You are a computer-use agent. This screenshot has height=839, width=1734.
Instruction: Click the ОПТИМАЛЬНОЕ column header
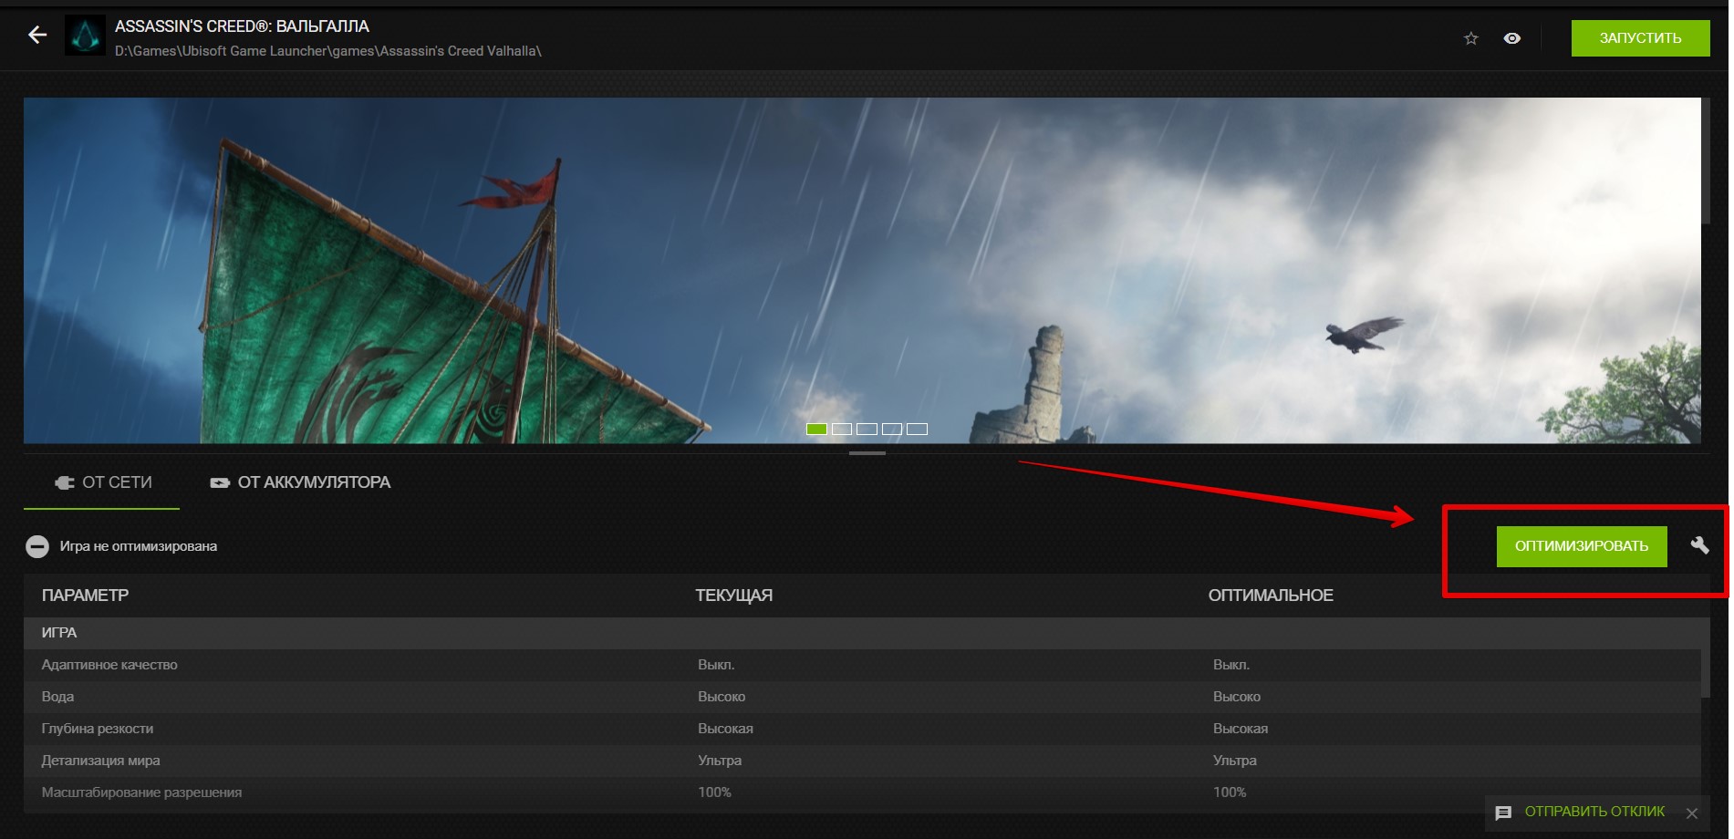click(x=1271, y=596)
